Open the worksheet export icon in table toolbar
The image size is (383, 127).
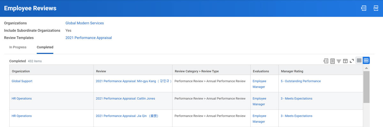coord(332,61)
